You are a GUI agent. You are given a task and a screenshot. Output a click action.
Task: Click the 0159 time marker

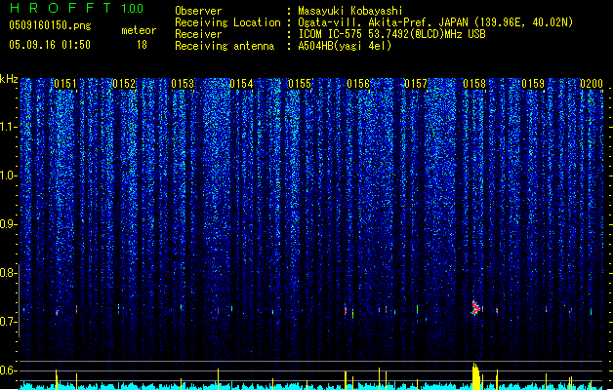click(x=533, y=84)
